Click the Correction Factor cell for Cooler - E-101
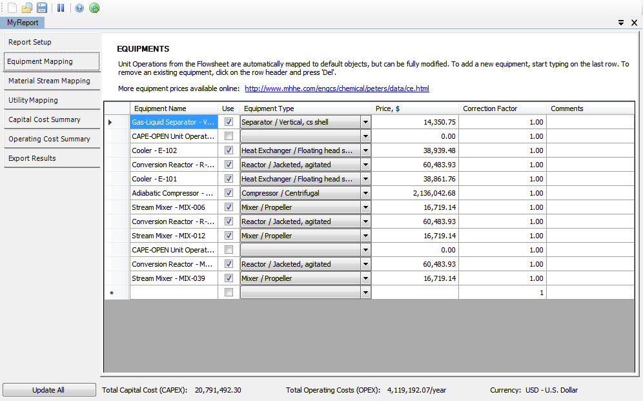 [502, 179]
